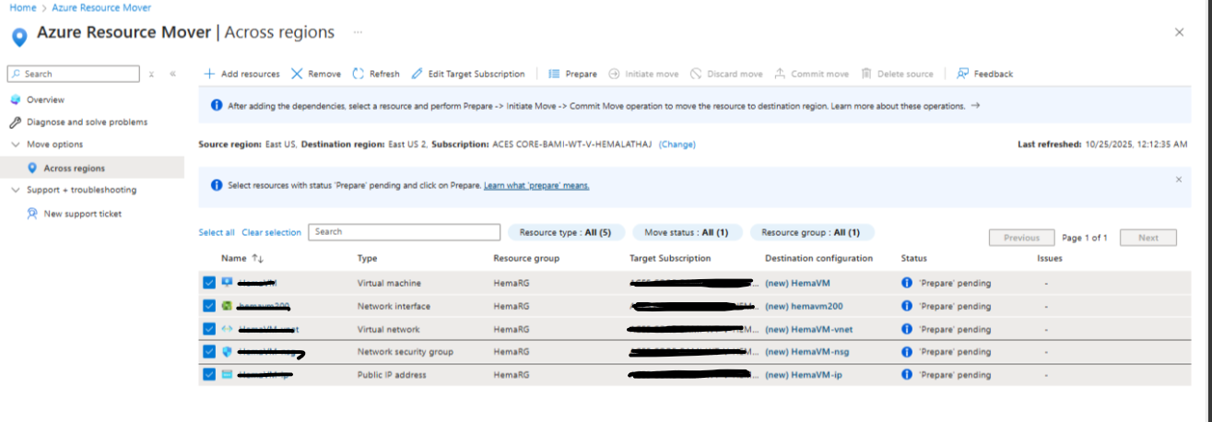Click the (new) HemaVM-vnet destination link

pos(807,329)
